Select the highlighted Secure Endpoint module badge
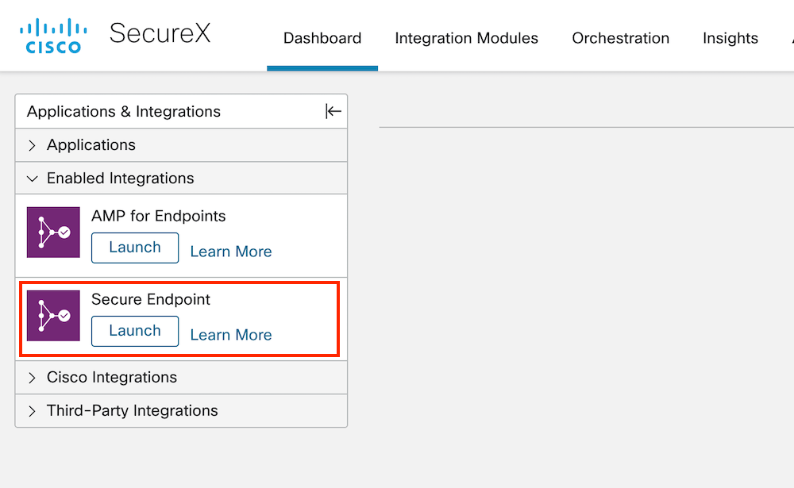The image size is (794, 488). click(x=52, y=316)
